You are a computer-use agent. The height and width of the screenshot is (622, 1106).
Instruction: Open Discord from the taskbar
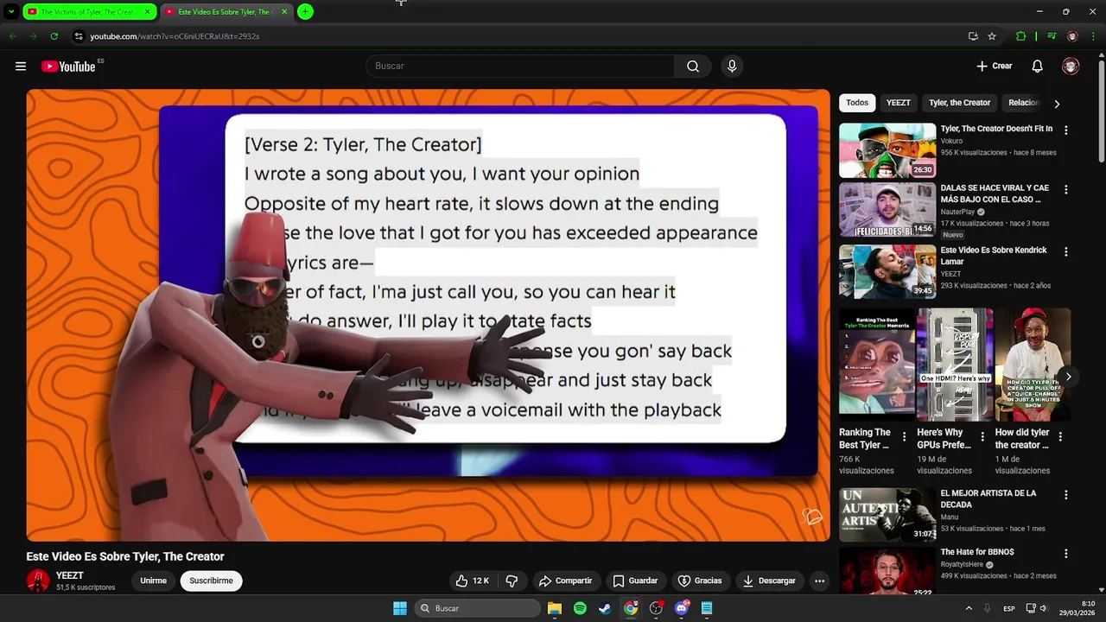pyautogui.click(x=682, y=608)
